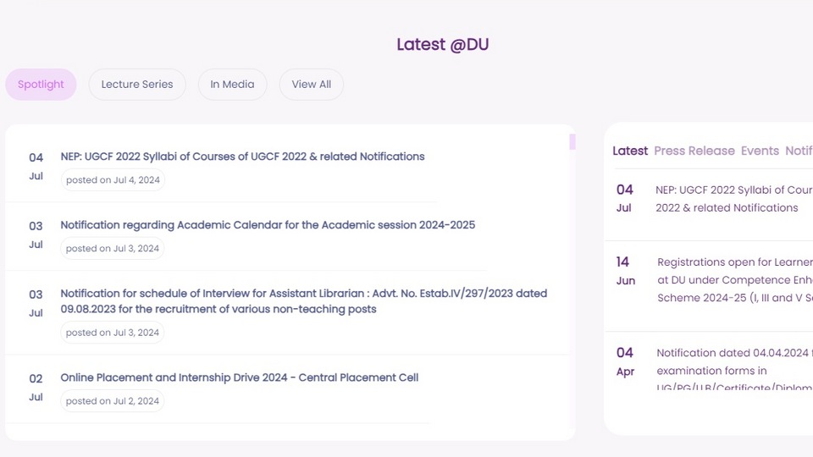Open Online Placement and Internship Drive link

(x=239, y=377)
